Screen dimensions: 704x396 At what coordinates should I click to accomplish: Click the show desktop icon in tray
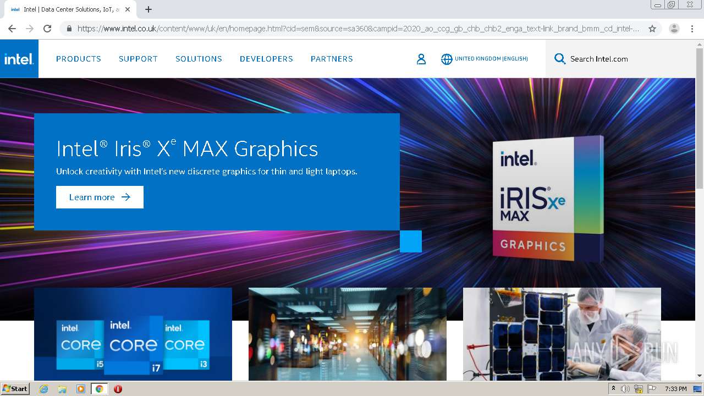pos(697,389)
